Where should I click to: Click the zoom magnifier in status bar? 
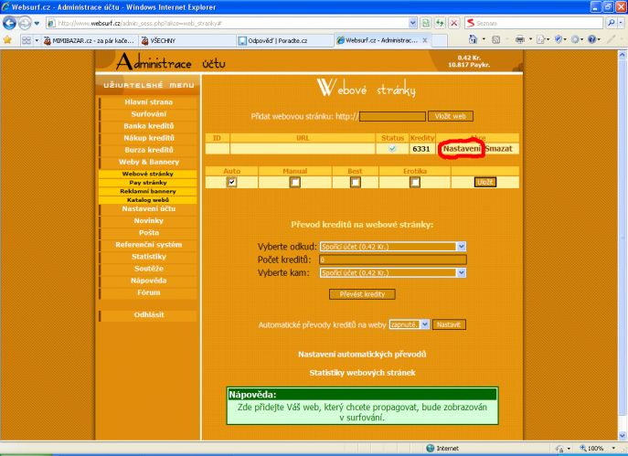point(583,448)
